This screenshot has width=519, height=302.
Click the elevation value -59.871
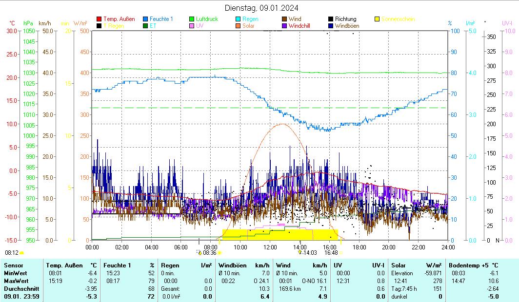(433, 273)
